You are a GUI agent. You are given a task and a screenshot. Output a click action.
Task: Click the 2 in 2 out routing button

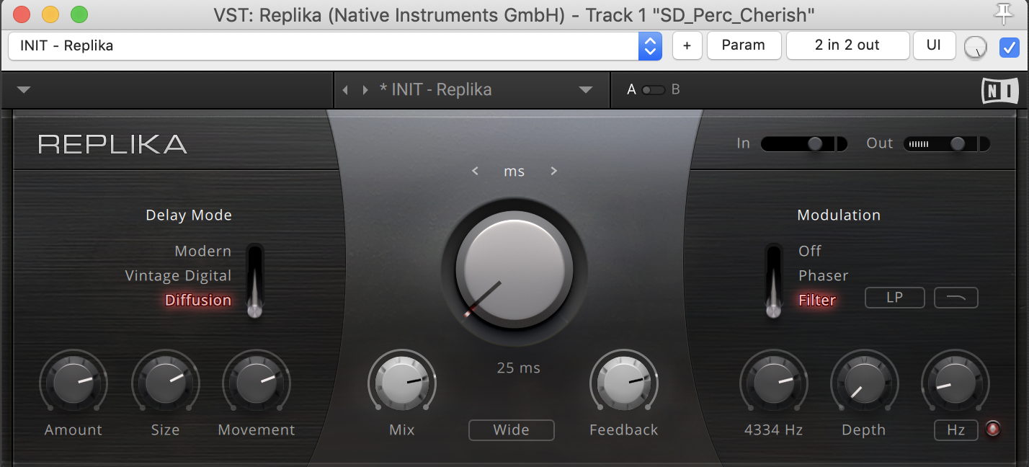coord(847,45)
